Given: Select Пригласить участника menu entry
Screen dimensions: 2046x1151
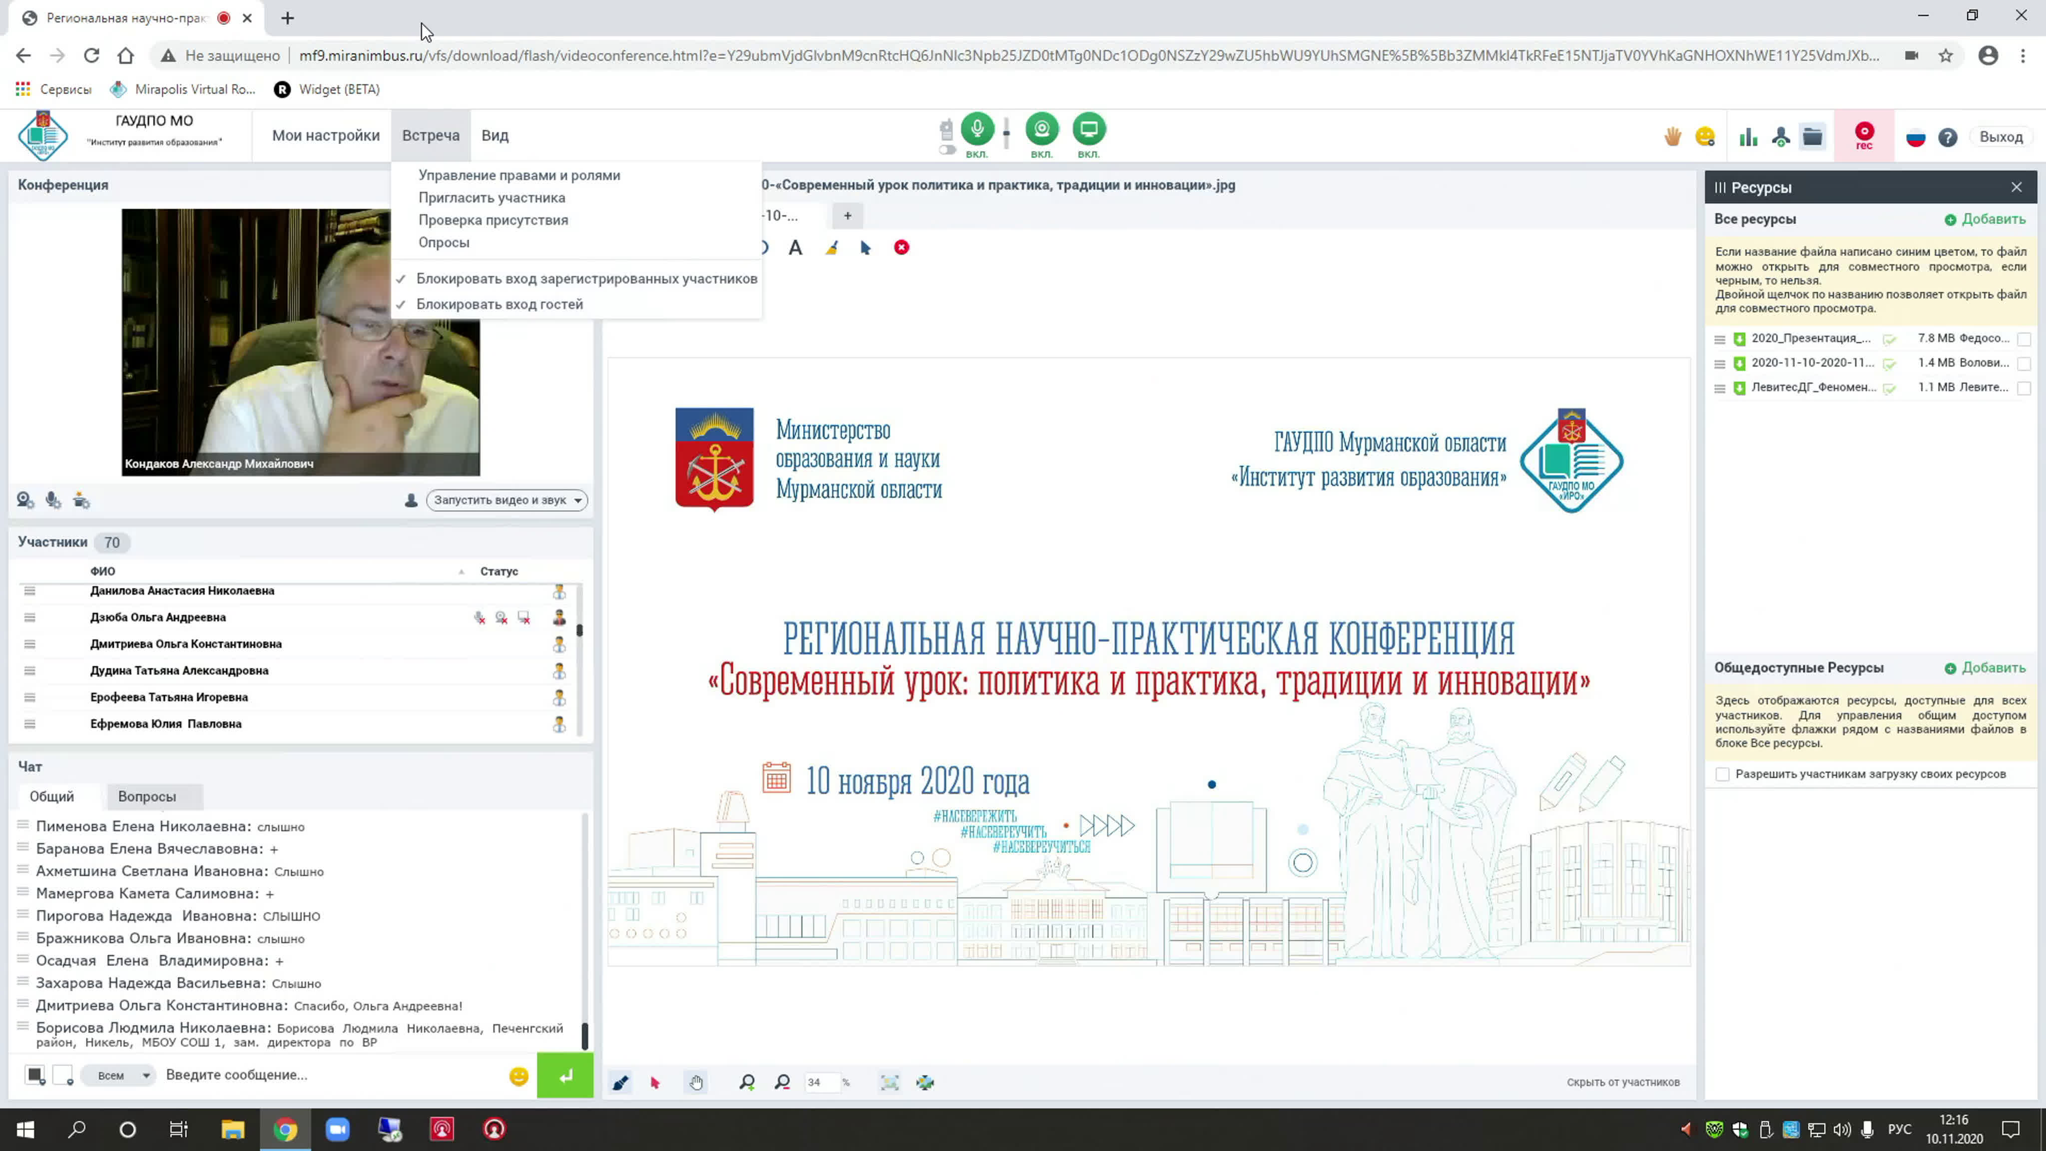Looking at the screenshot, I should tap(492, 197).
